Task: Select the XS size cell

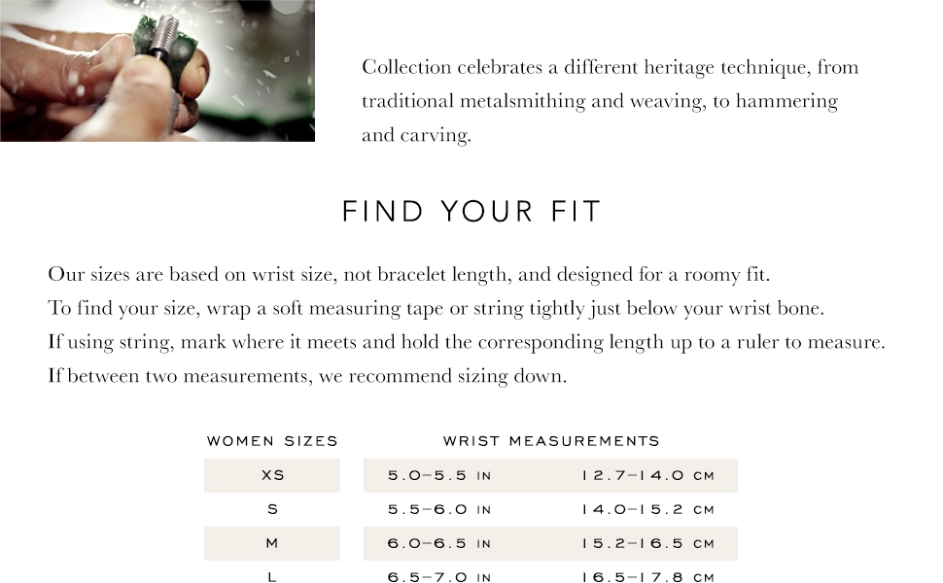Action: (x=272, y=476)
